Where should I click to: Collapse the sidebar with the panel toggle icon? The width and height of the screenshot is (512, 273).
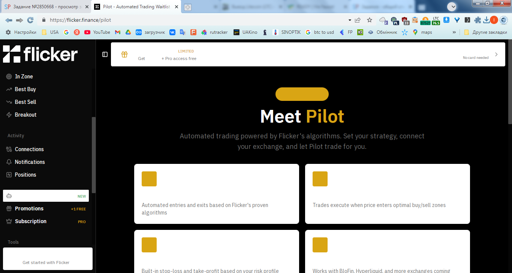tap(105, 54)
